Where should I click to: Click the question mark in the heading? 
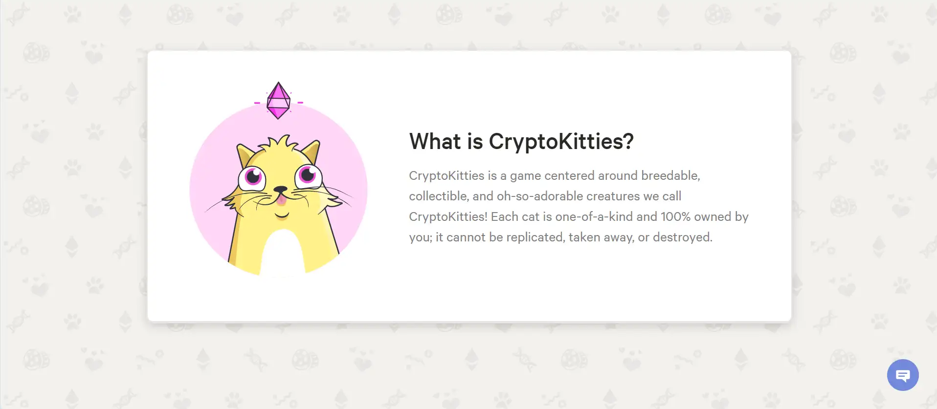(628, 142)
